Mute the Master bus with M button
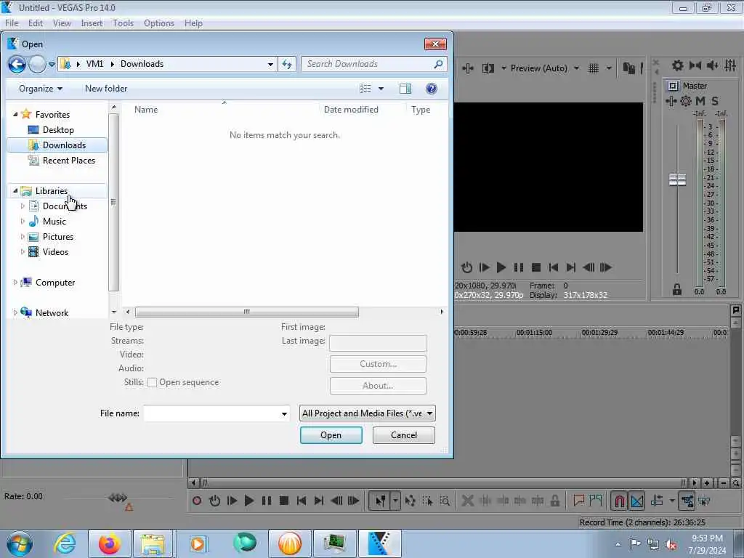 pos(700,101)
